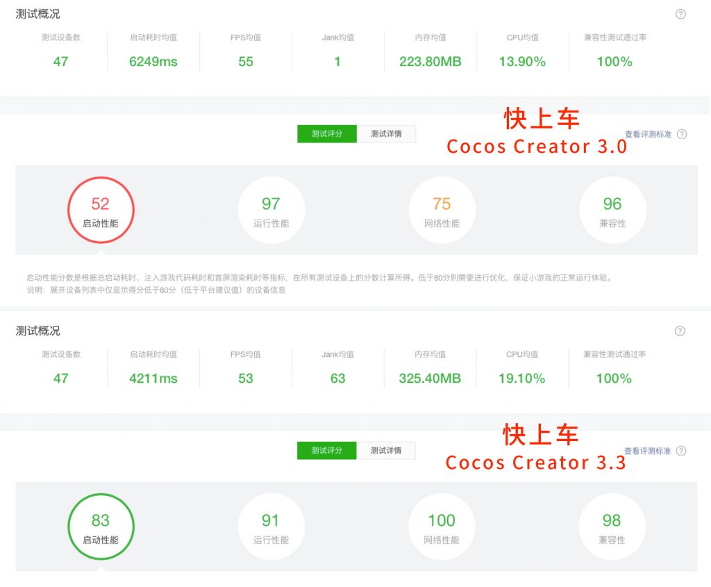
Task: Click the 6249ms 启动耗时均值 value
Action: click(x=153, y=62)
